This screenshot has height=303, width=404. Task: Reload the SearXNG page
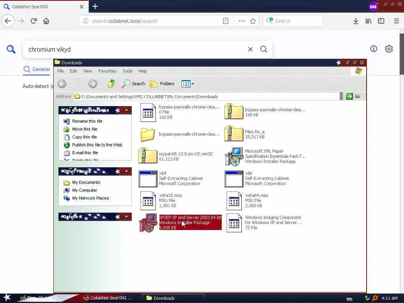coord(34,21)
